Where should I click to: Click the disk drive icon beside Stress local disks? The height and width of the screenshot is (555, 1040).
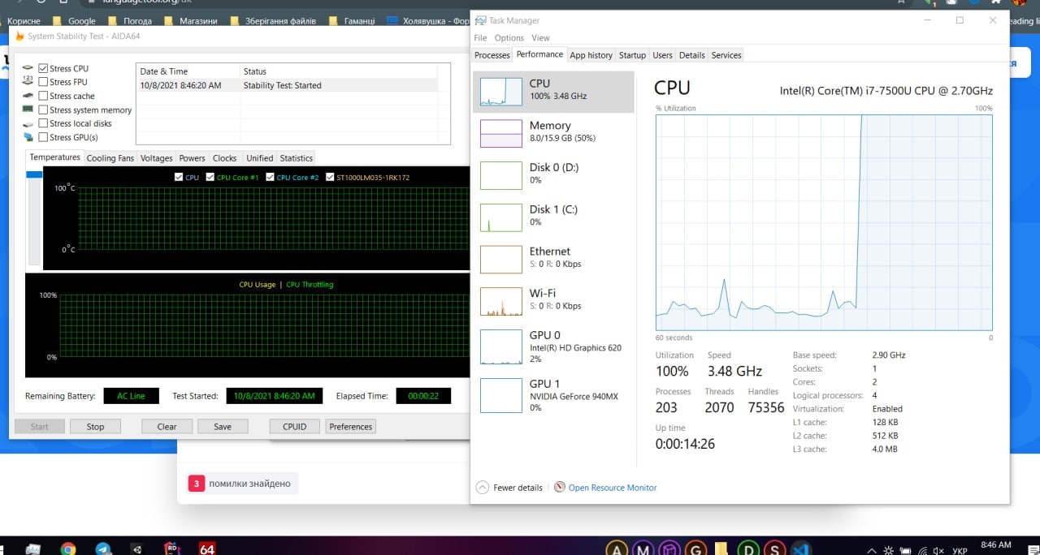pyautogui.click(x=28, y=123)
